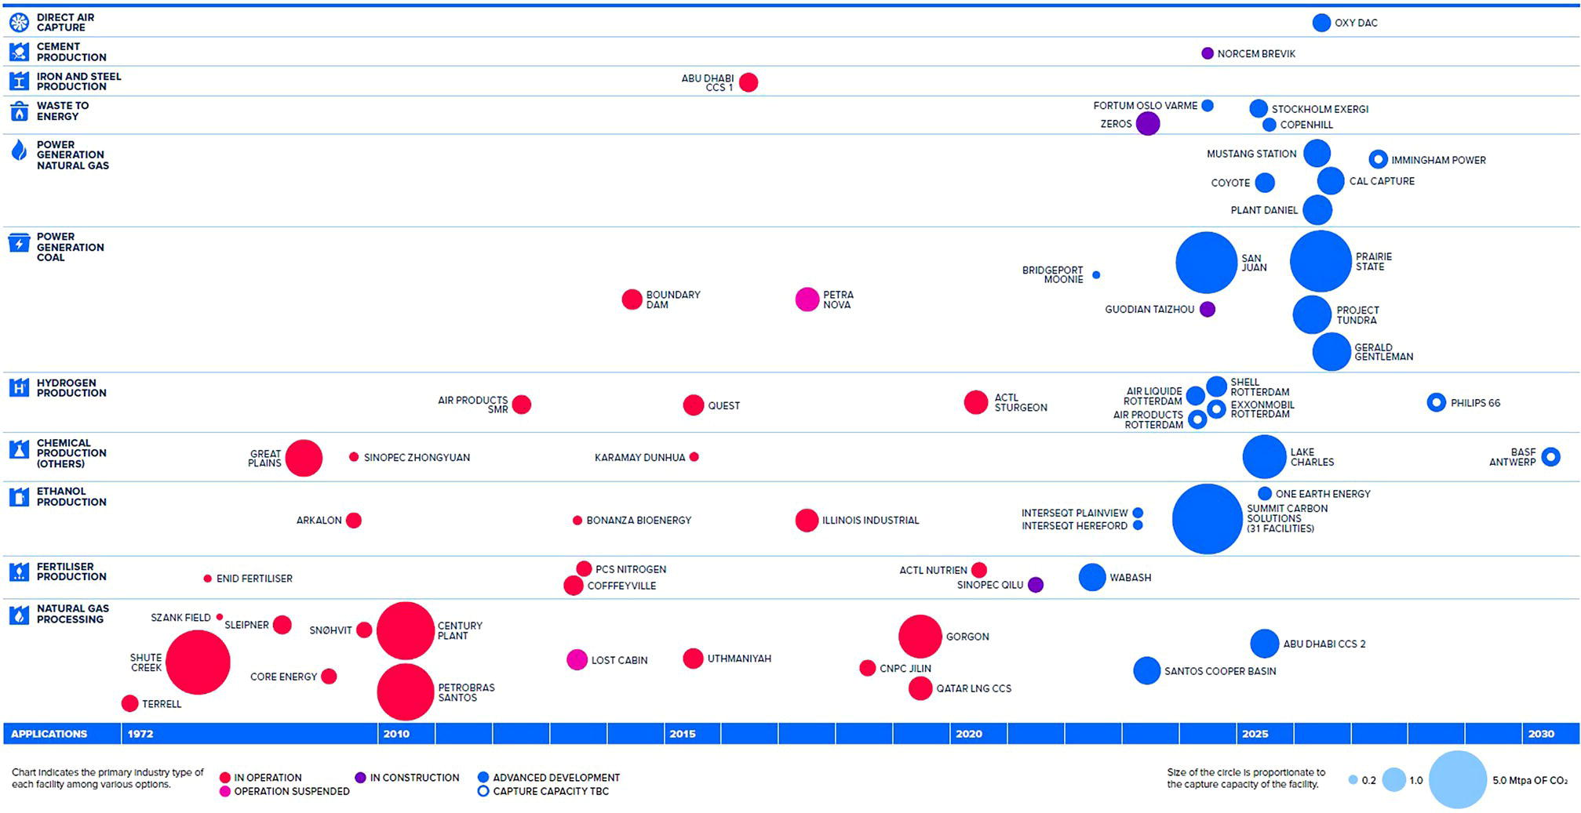Click the Natural Gas Processing icon

point(19,615)
